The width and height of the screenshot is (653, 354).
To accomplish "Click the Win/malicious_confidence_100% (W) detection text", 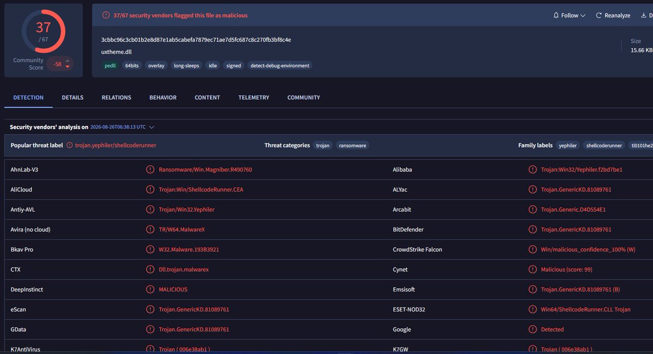I will click(x=588, y=250).
